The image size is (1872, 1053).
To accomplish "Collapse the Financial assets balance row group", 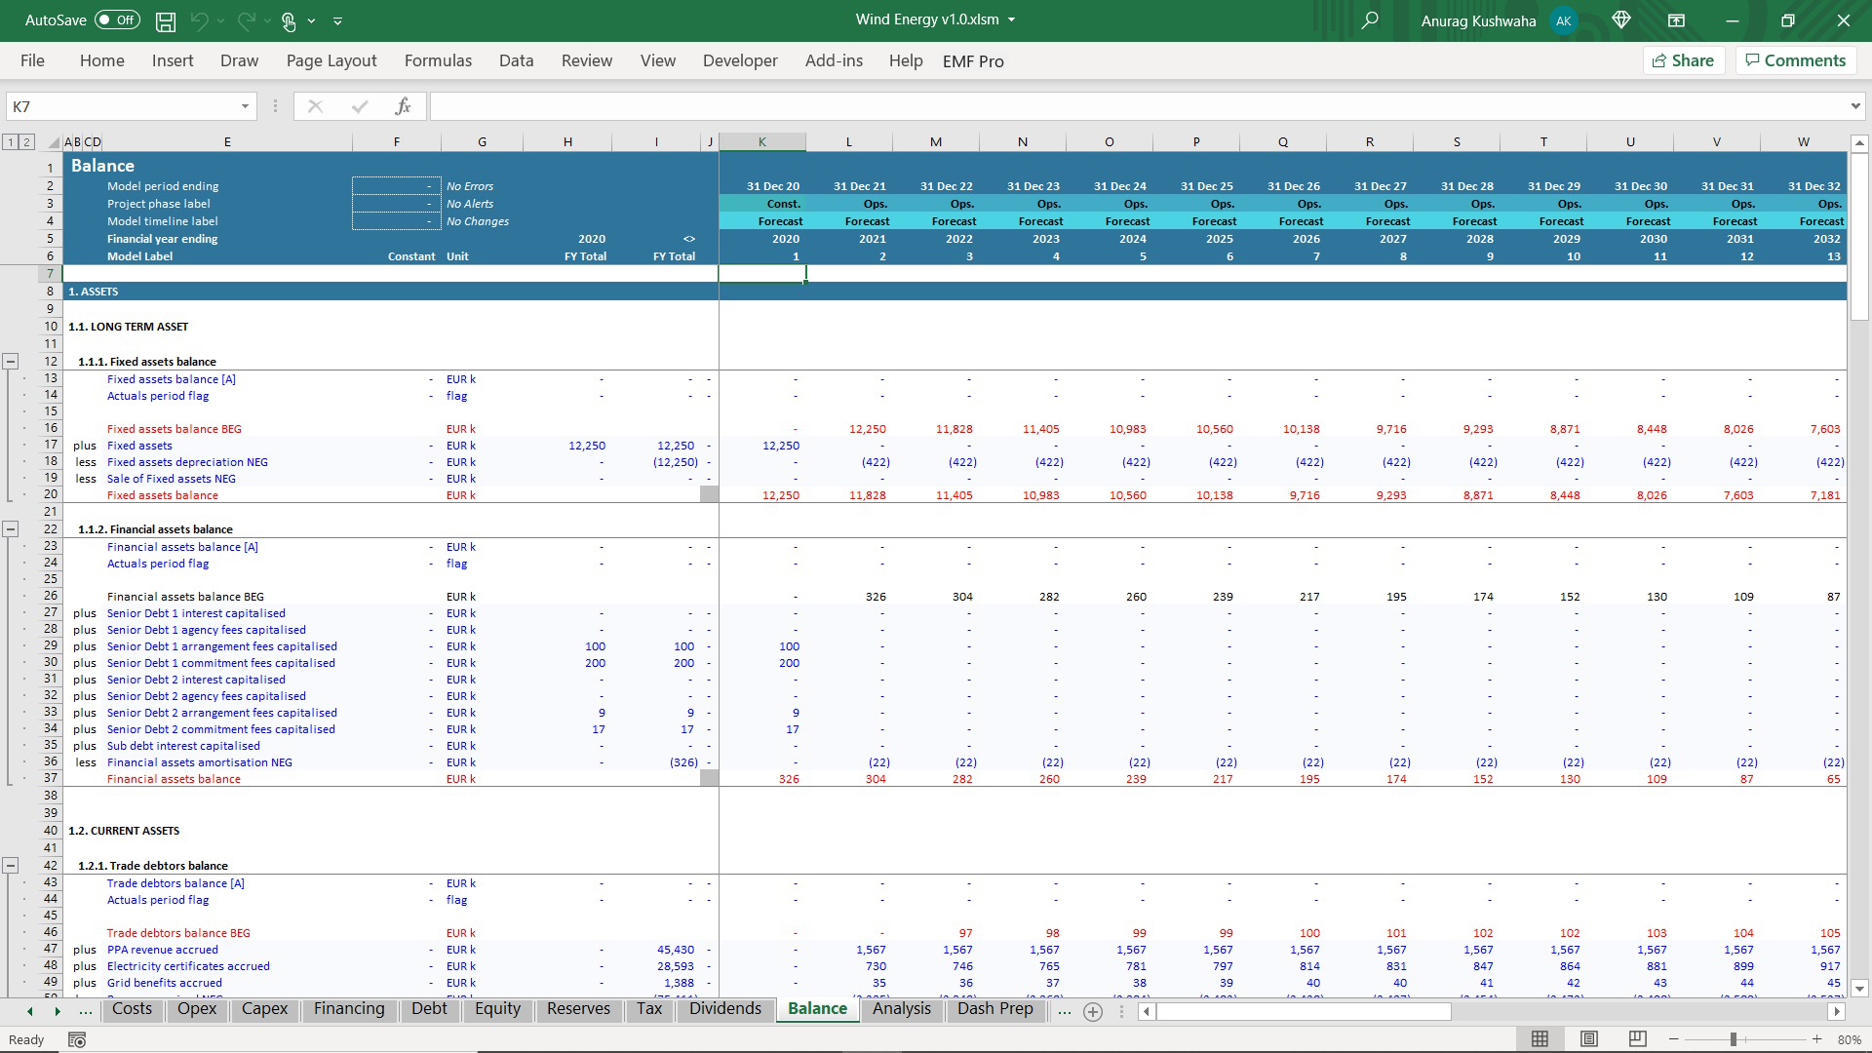I will coord(11,529).
